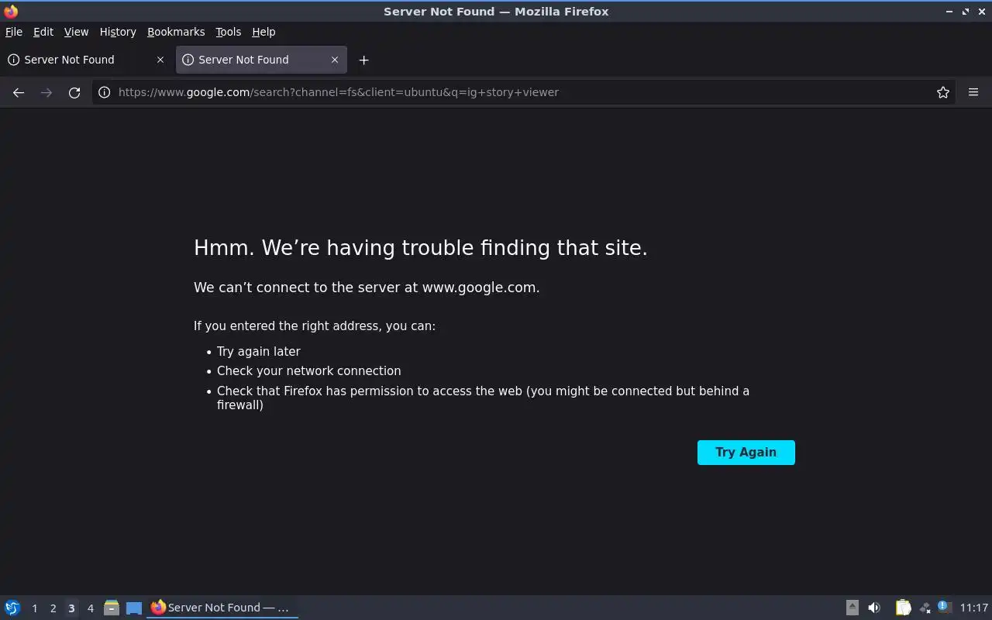Switch to workspace 4 in the pager
Viewport: 992px width, 620px height.
pos(90,608)
